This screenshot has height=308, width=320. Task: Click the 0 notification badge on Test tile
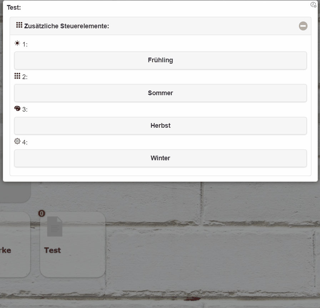42,214
